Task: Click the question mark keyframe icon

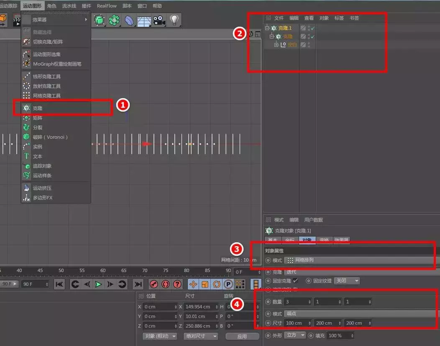Action: click(x=177, y=284)
